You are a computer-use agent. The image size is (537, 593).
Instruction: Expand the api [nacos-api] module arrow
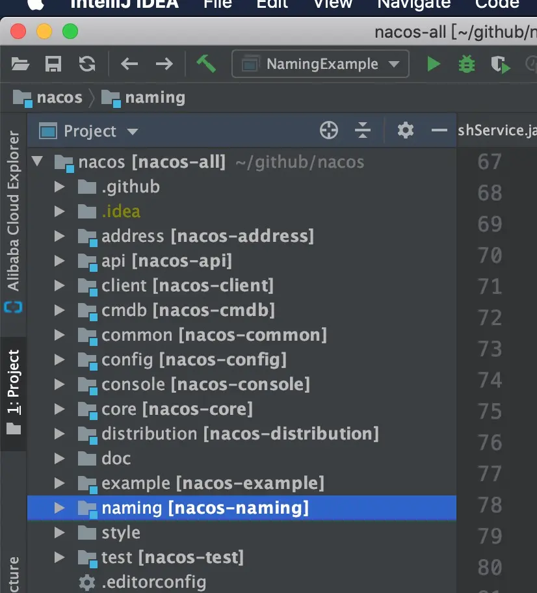(59, 261)
